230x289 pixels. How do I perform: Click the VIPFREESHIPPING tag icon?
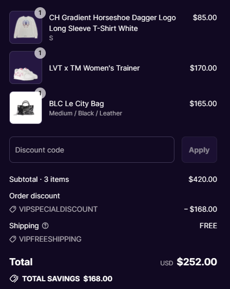13,239
